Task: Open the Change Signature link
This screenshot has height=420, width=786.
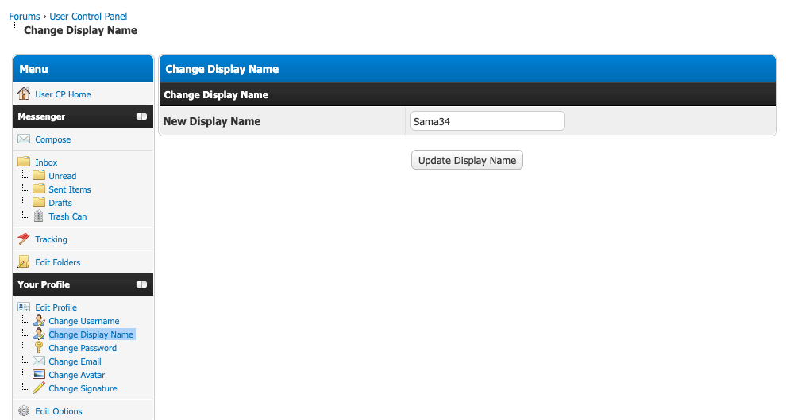Action: tap(83, 388)
